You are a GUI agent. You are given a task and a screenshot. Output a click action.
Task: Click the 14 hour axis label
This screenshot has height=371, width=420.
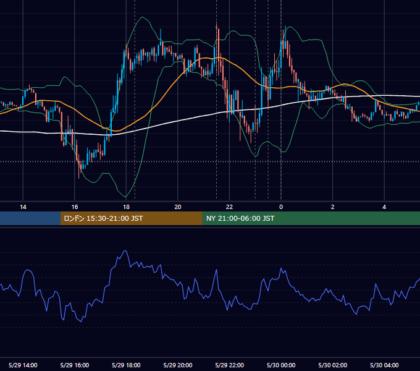[23, 207]
